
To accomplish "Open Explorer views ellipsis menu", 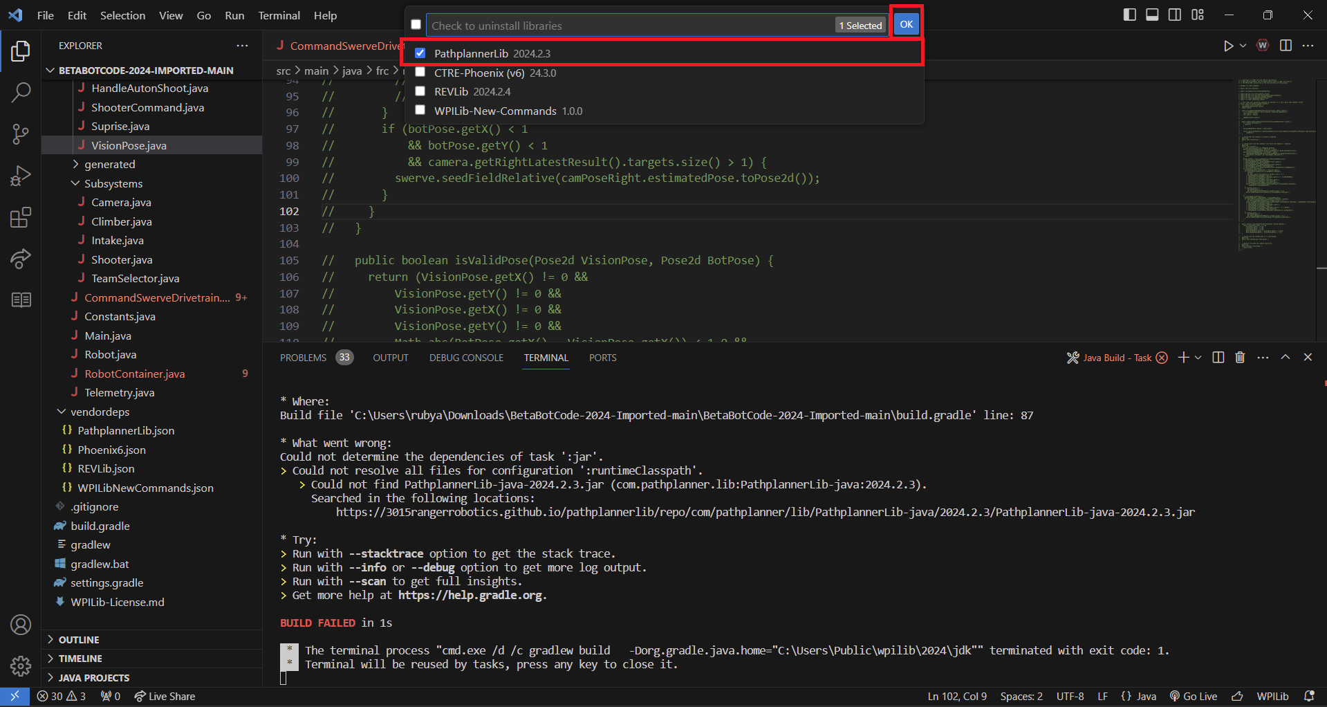I will (242, 46).
